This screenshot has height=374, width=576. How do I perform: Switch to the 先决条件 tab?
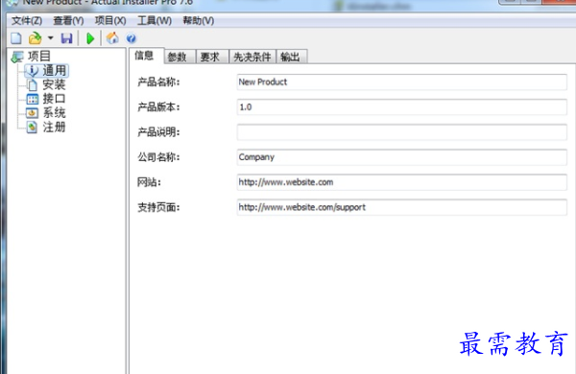click(252, 57)
